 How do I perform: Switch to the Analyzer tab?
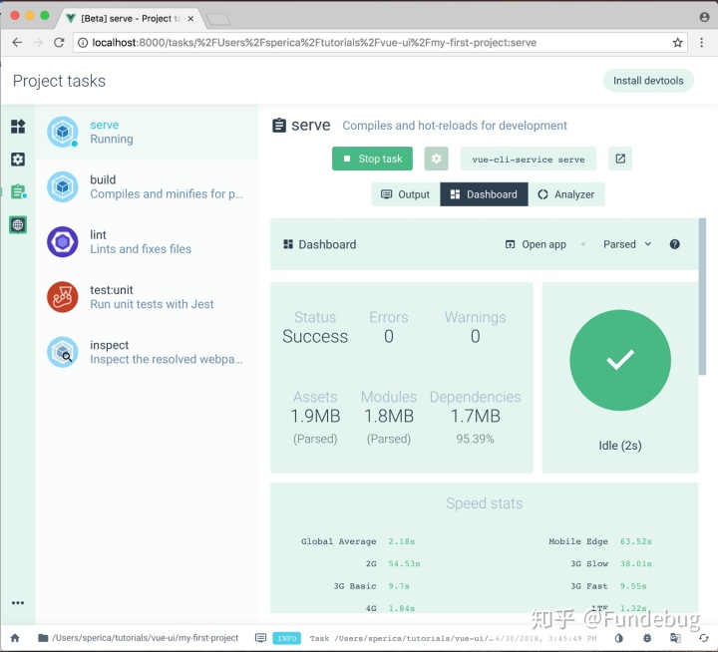click(x=566, y=194)
